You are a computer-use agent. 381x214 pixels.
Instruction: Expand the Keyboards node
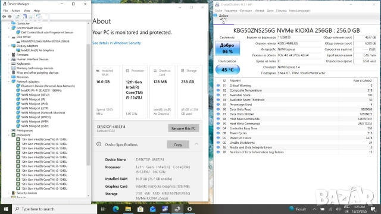(x=9, y=64)
